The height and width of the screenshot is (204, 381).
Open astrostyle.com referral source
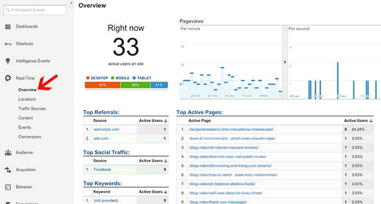107,129
